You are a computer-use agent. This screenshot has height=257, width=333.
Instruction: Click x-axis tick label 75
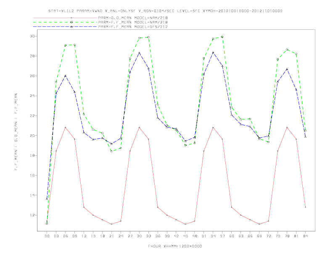[277, 236]
